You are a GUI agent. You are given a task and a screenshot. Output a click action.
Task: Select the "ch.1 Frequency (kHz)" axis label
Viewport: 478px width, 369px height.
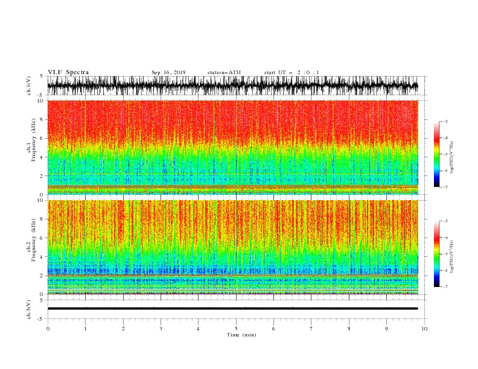tap(31, 140)
